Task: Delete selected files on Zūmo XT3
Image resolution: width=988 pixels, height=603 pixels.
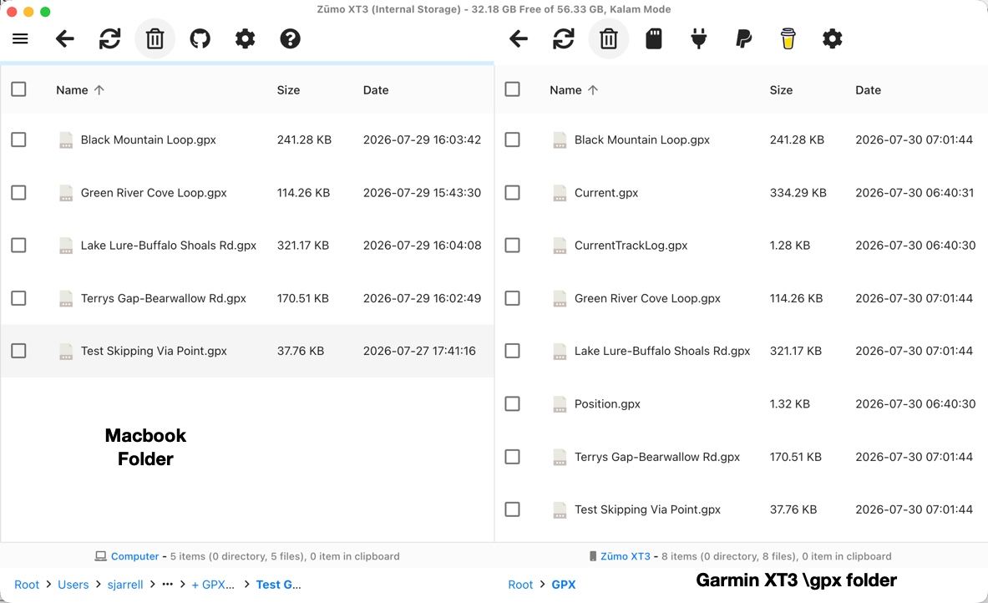Action: tap(609, 39)
